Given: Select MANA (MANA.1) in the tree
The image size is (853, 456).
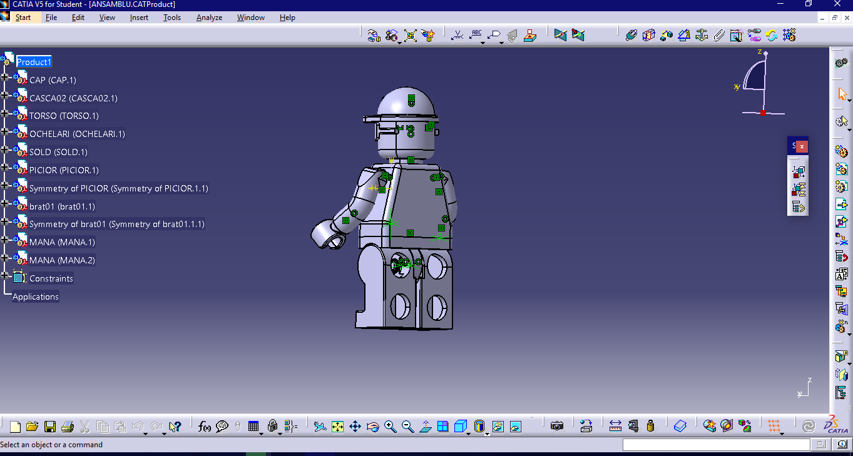Looking at the screenshot, I should (62, 242).
